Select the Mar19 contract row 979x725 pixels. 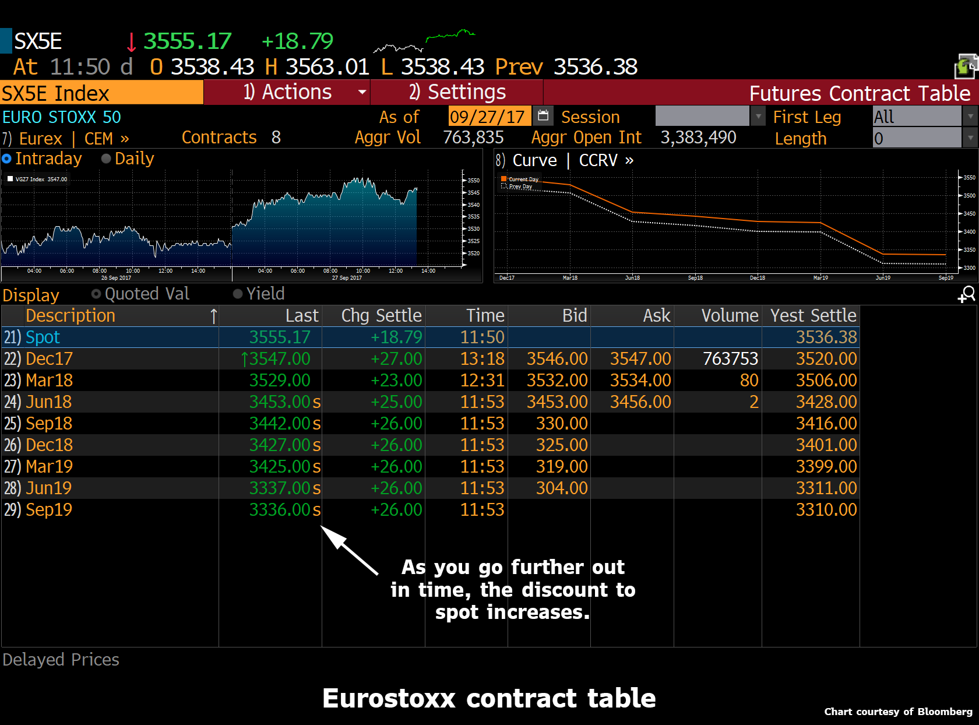tap(430, 466)
